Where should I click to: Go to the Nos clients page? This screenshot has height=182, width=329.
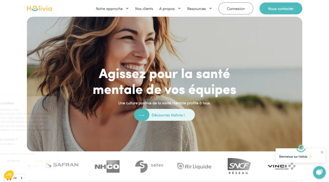click(x=144, y=9)
